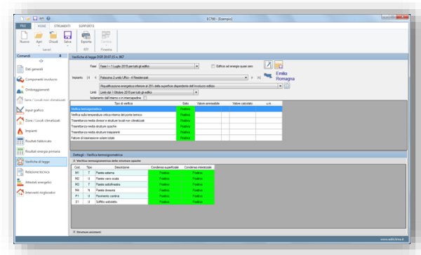Open the Fase dropdown list
This screenshot has height=255, width=421.
(196, 67)
